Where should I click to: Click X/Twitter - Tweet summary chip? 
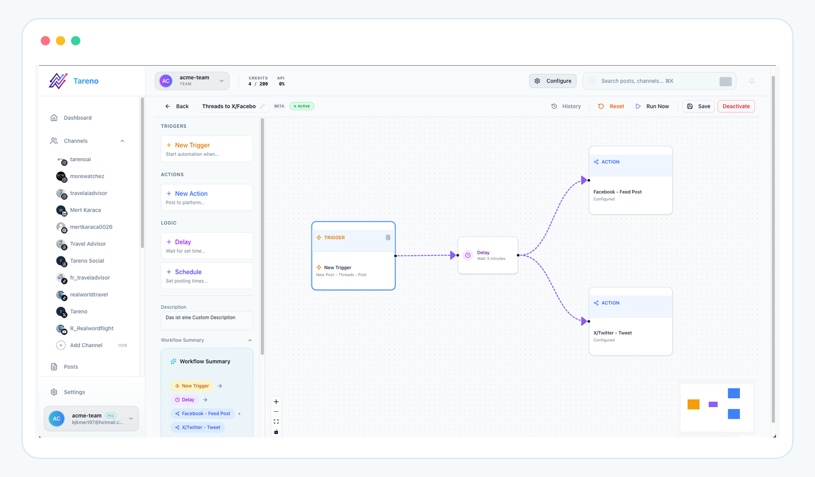tap(197, 428)
